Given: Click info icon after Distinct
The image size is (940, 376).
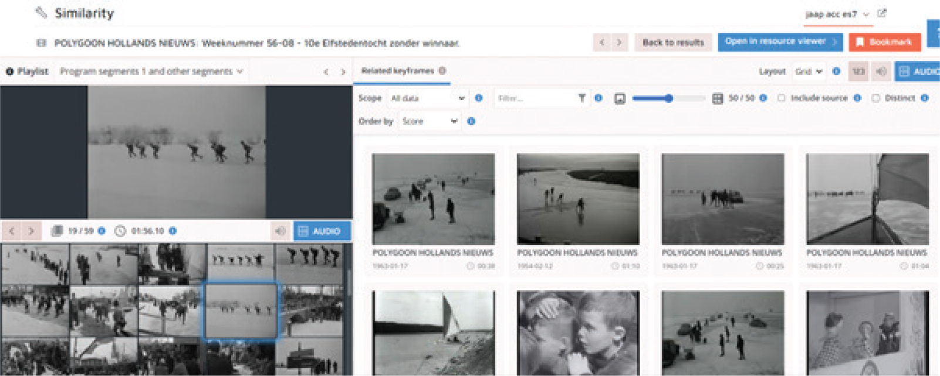Looking at the screenshot, I should (925, 98).
